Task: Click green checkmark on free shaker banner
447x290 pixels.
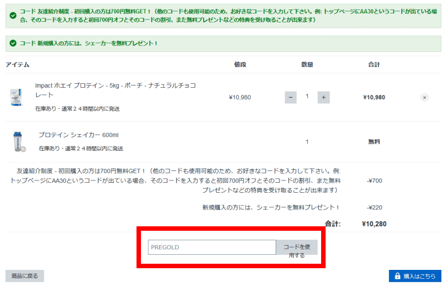Action: tap(13, 43)
